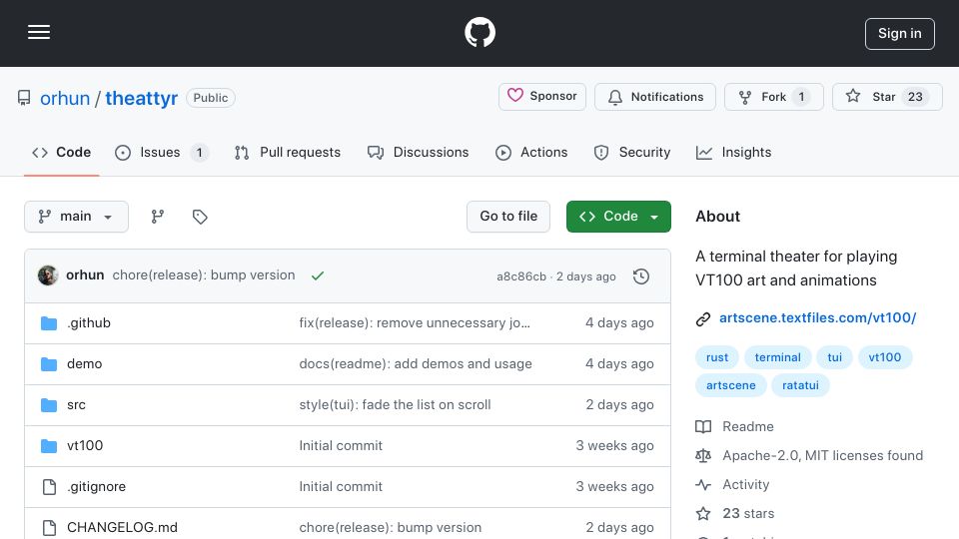Select the ratatui topic tag
959x539 pixels.
[x=800, y=385]
